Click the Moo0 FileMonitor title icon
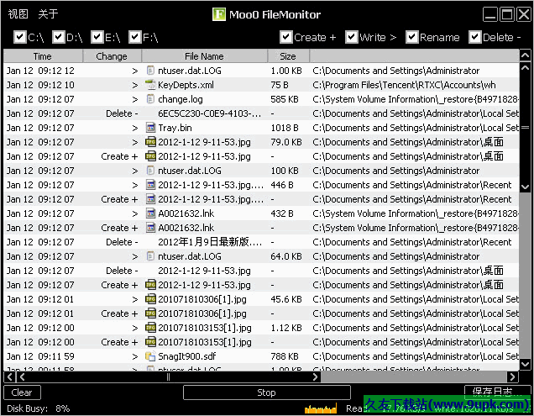The image size is (534, 416). pos(219,14)
